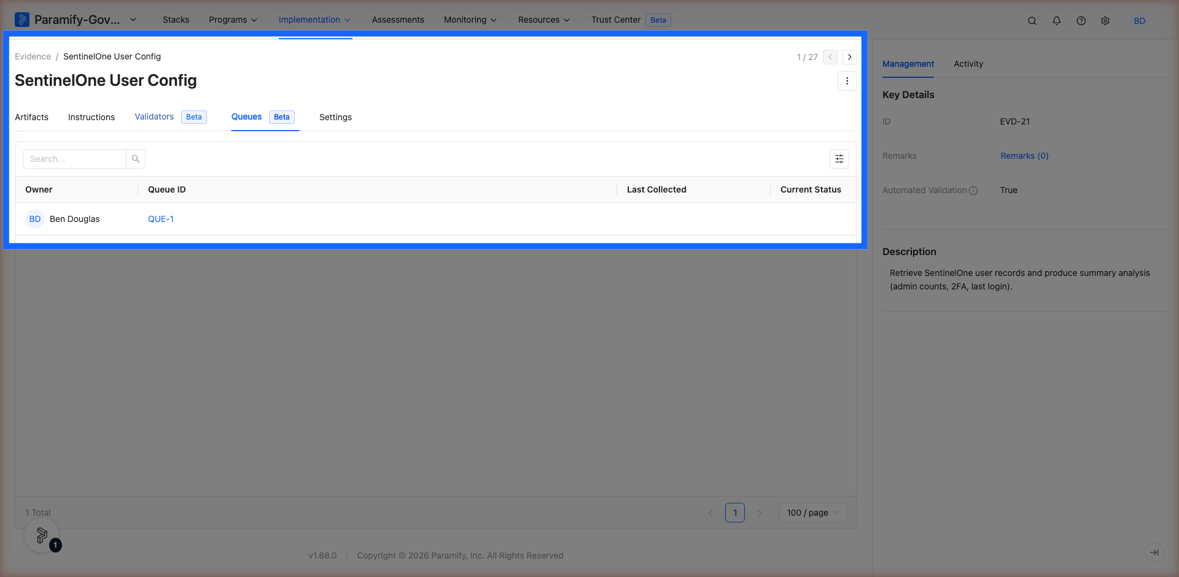This screenshot has width=1179, height=577.
Task: Open the settings gear icon
Action: pyautogui.click(x=1105, y=21)
